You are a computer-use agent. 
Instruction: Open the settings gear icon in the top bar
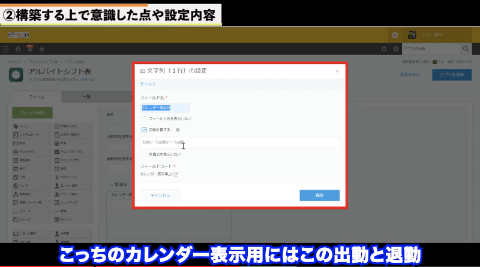point(384,48)
